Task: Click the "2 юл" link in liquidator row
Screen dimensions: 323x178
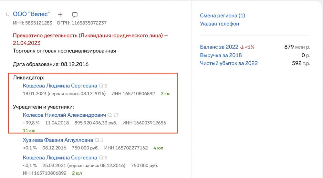Action: [x=165, y=94]
